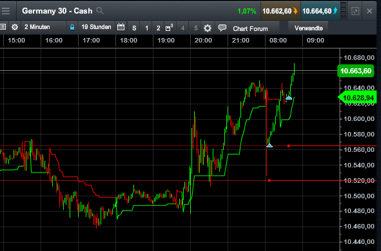Open interval settings gear beside 2 Minuten
Screen dimensions: 381x251
pyautogui.click(x=15, y=27)
